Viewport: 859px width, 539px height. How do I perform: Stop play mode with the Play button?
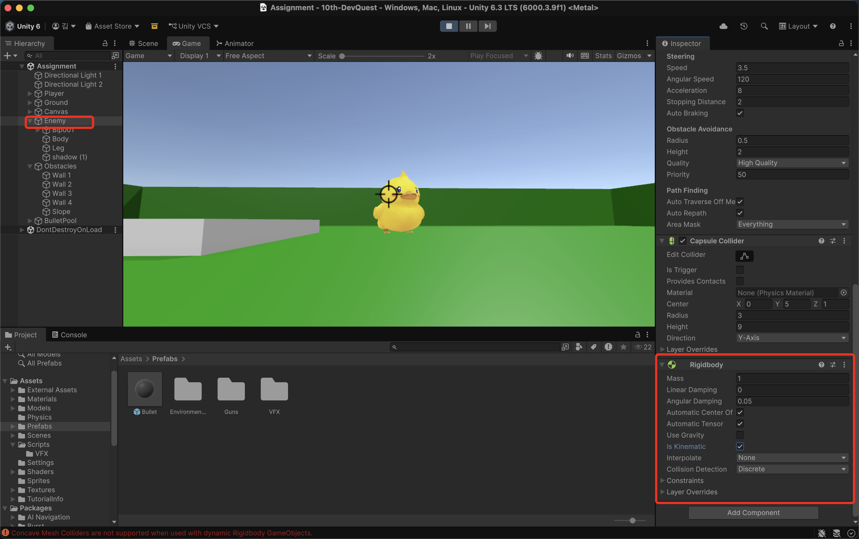point(449,26)
